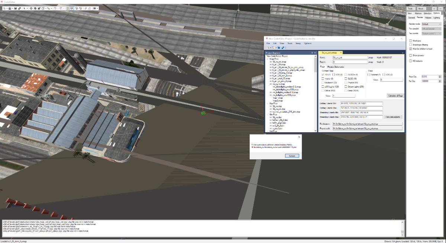Viewport: 446px width, 243px height.
Task: Expand the 3D camera mode dropdown
Action: [96, 8]
